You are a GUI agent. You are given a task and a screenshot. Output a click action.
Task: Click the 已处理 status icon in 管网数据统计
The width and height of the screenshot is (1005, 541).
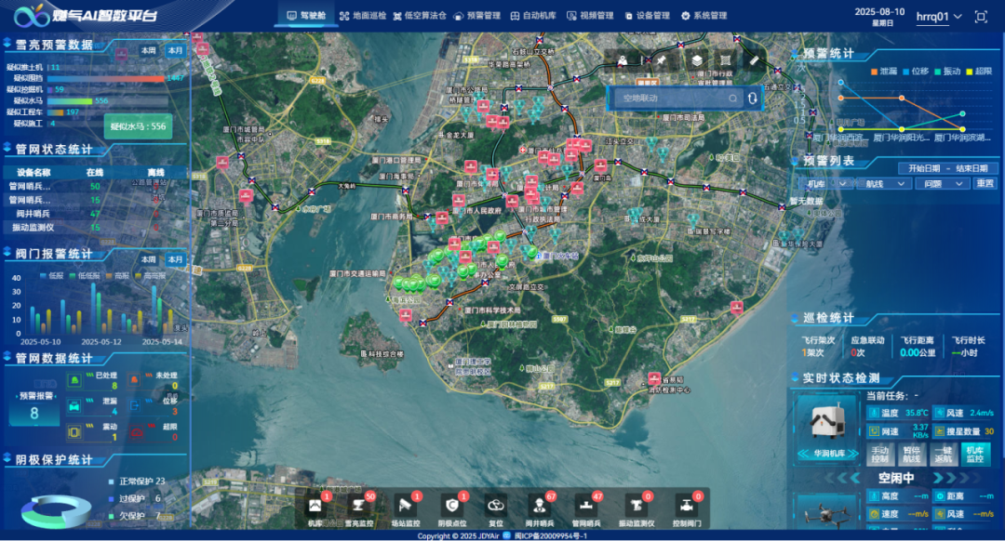[x=74, y=380]
